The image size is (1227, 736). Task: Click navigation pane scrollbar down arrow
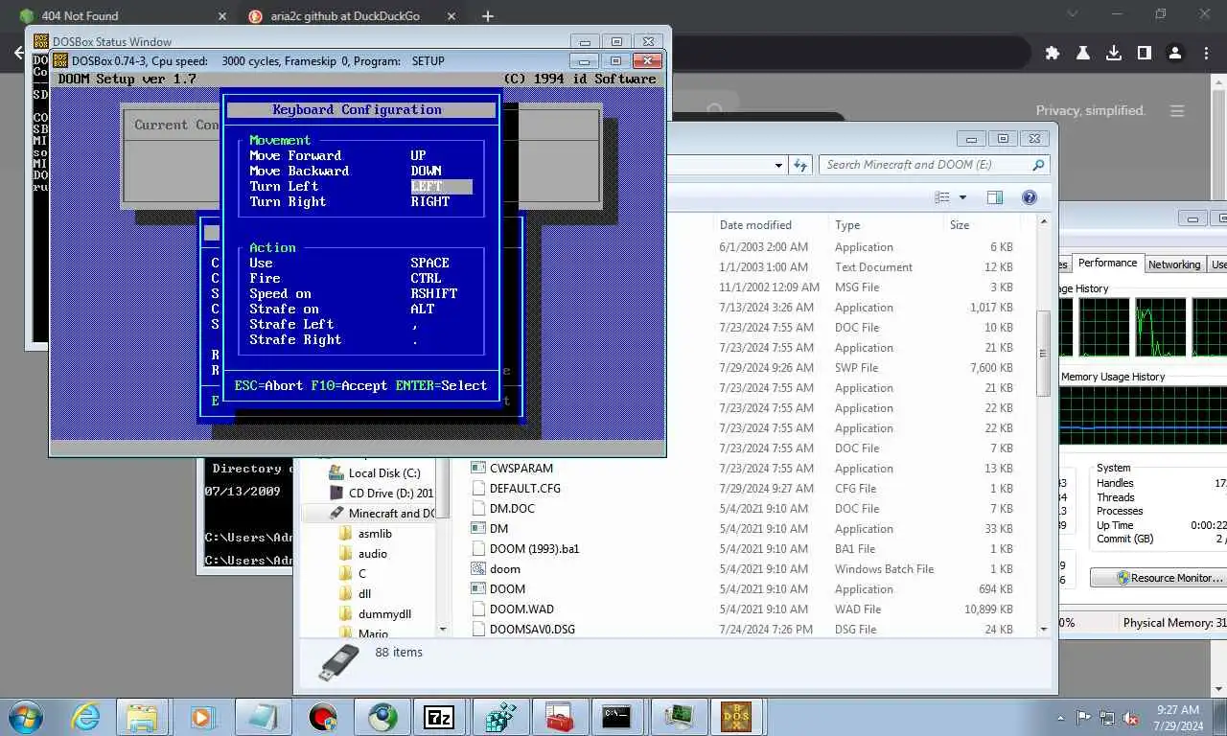[443, 630]
